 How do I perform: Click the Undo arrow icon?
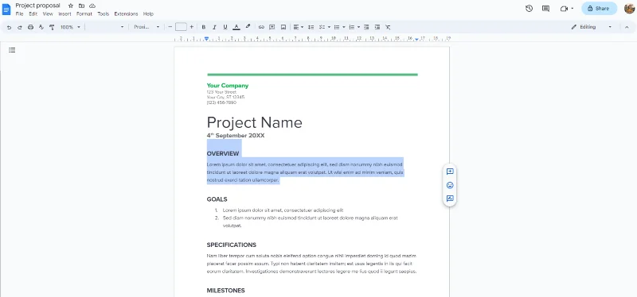9,27
